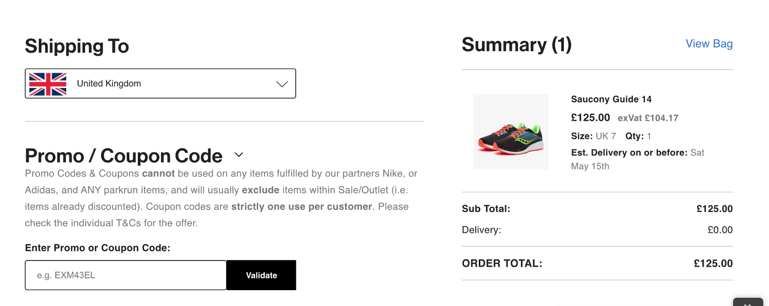Click the Validate button

(x=261, y=275)
